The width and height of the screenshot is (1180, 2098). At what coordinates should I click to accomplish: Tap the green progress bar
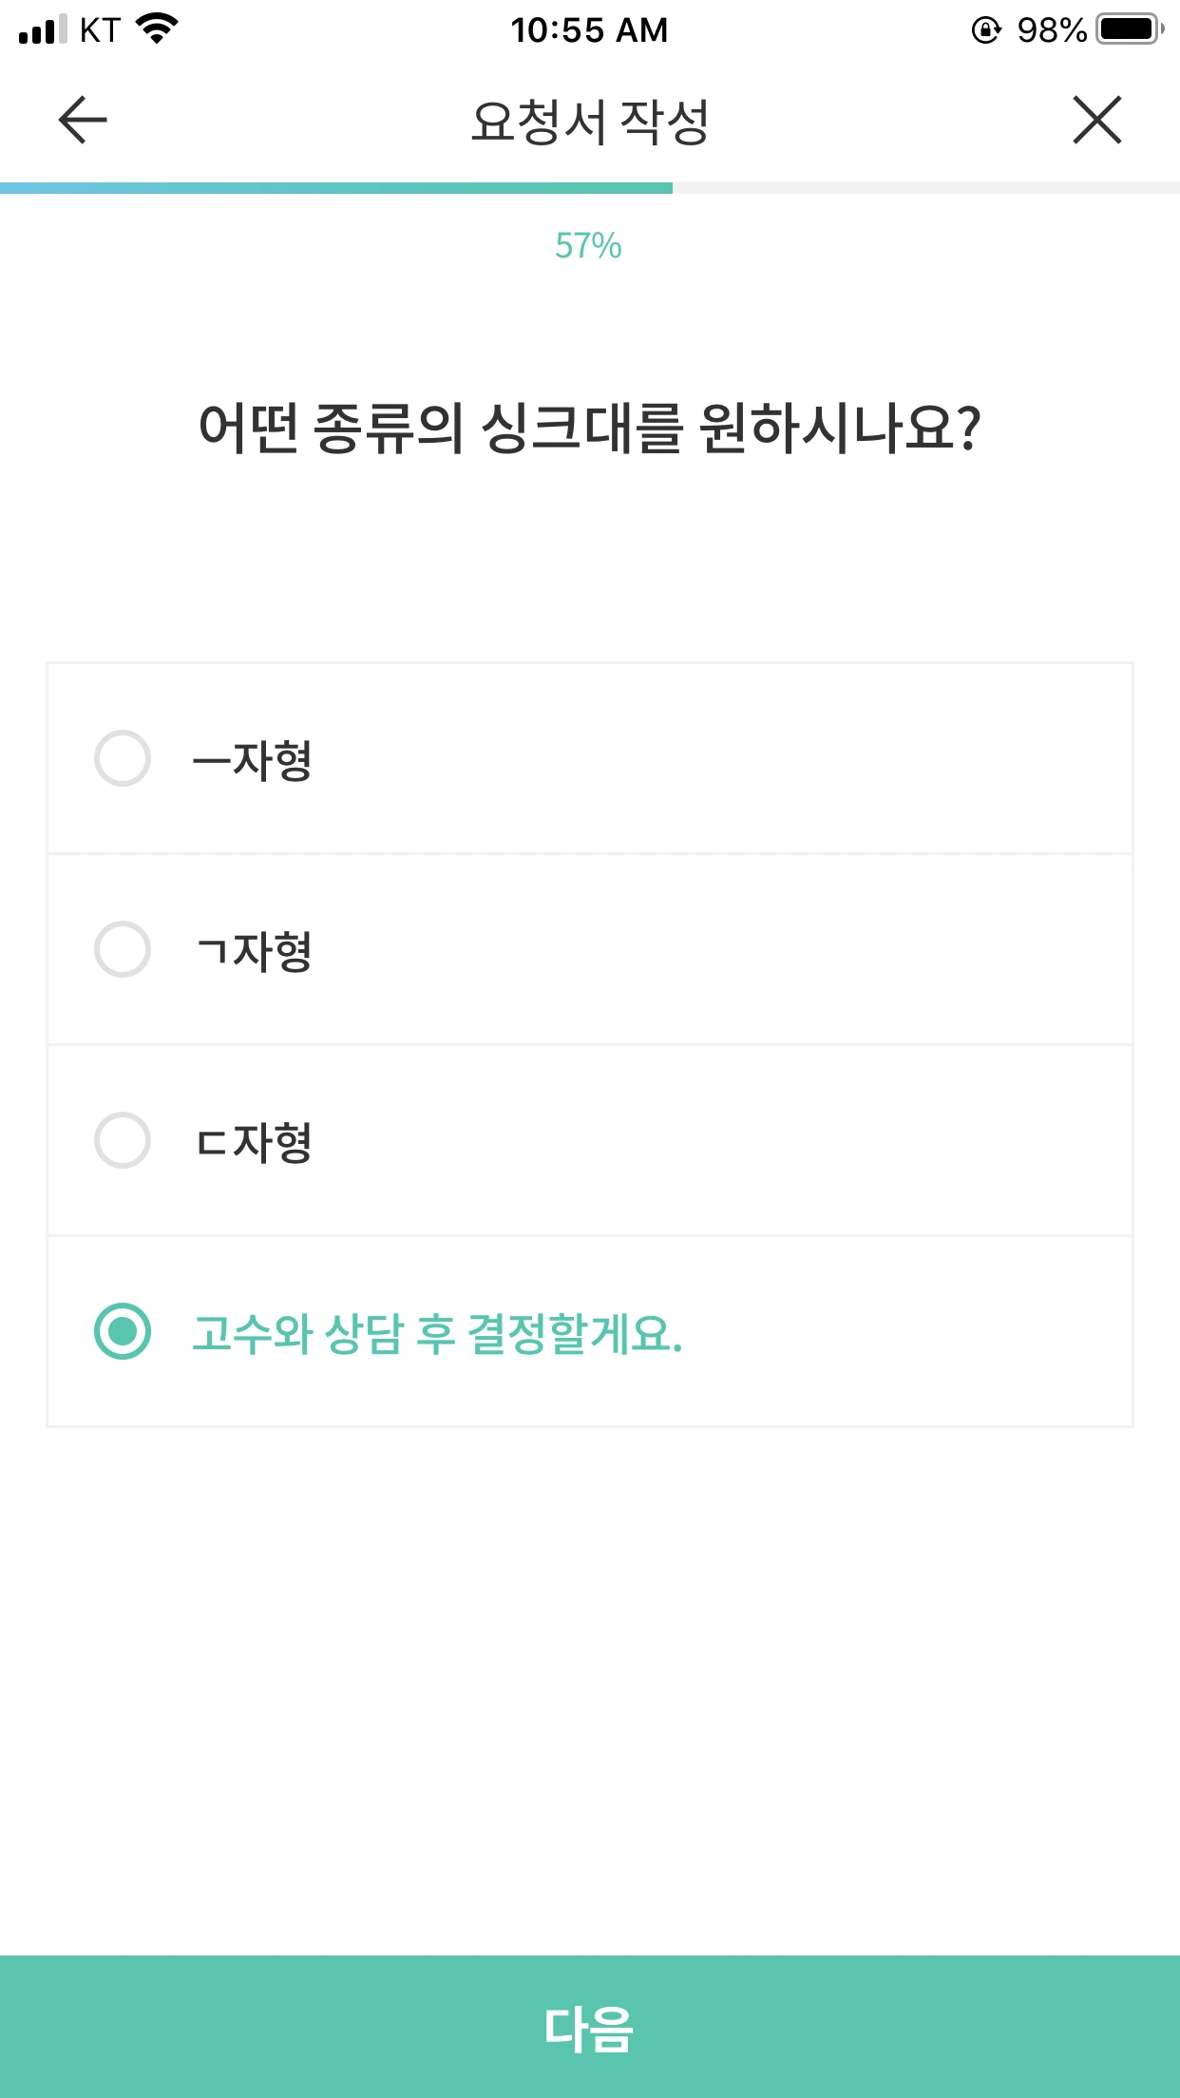click(336, 188)
